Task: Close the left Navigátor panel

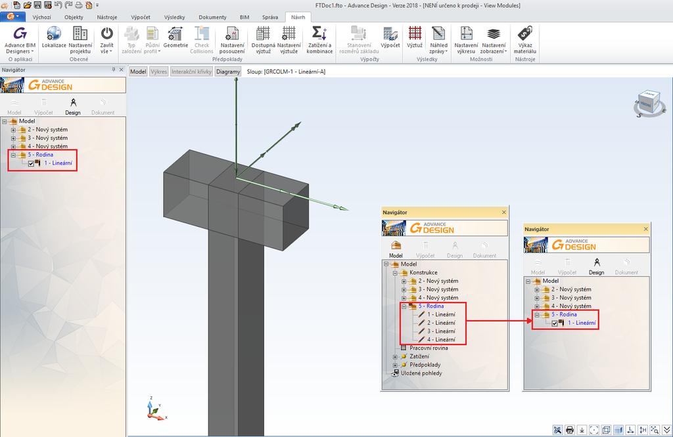Action: click(x=122, y=70)
